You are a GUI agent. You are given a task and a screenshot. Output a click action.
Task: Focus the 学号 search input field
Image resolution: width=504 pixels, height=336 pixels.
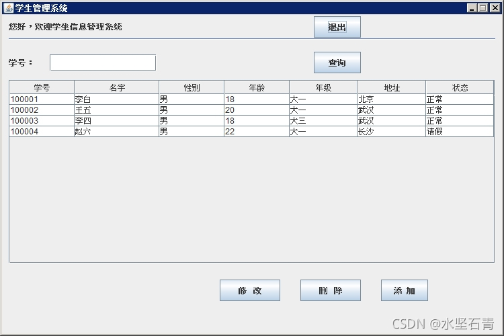coord(103,62)
